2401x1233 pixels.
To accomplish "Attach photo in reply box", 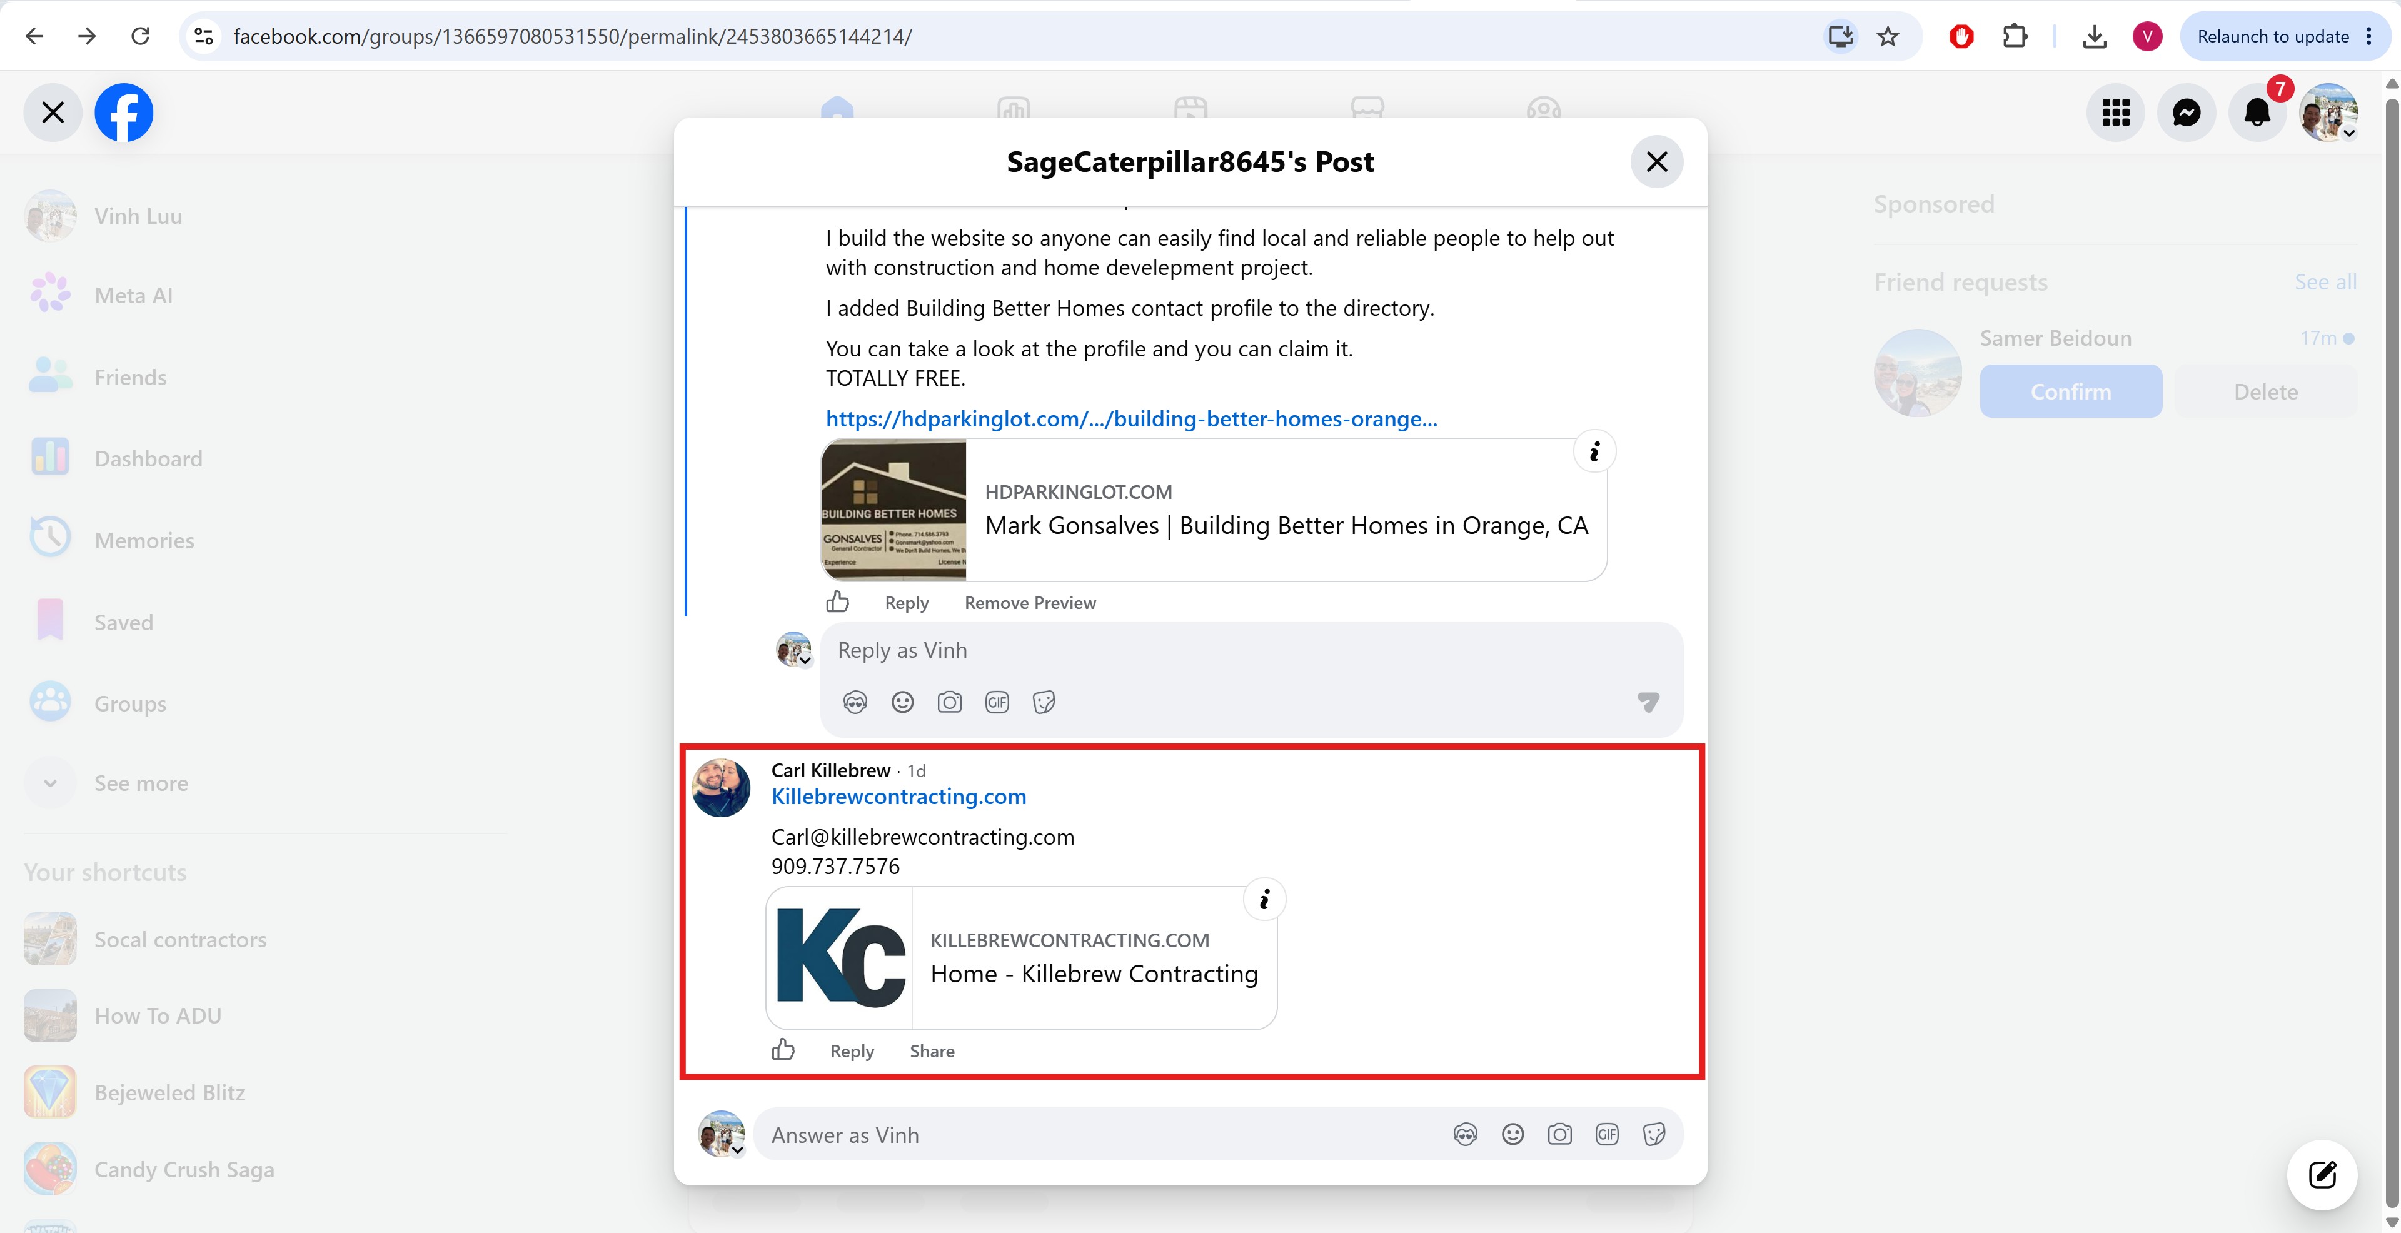I will point(950,703).
